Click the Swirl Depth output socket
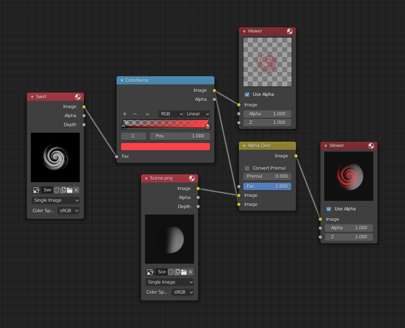The image size is (405, 328). coord(84,125)
